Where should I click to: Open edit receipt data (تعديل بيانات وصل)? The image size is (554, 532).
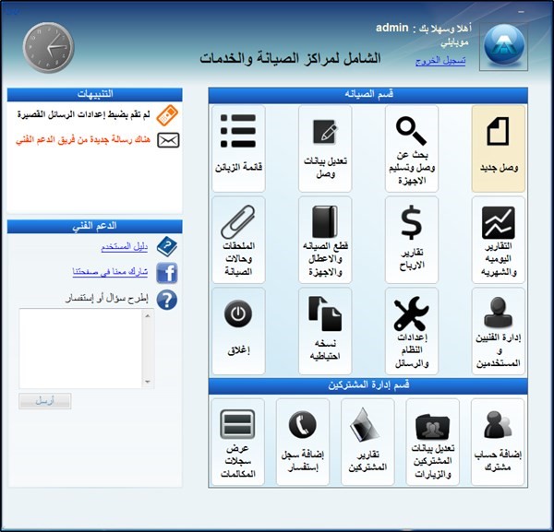pos(325,148)
